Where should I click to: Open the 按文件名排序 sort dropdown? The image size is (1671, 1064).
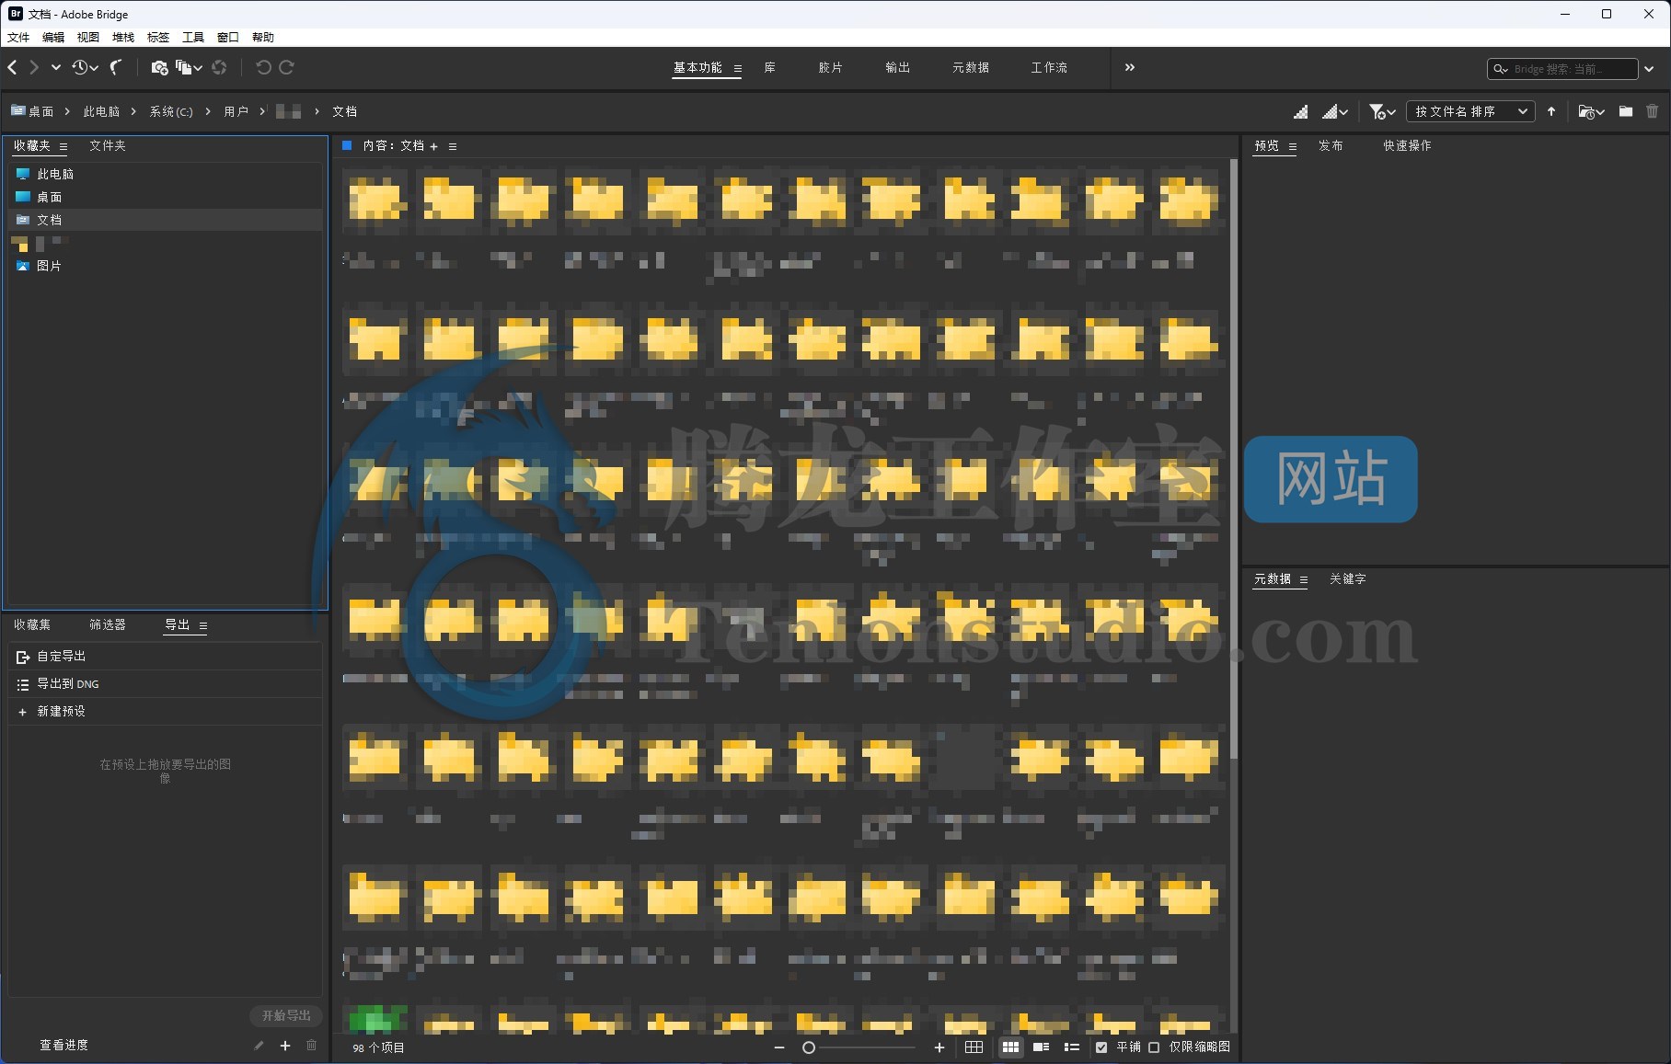1469,111
